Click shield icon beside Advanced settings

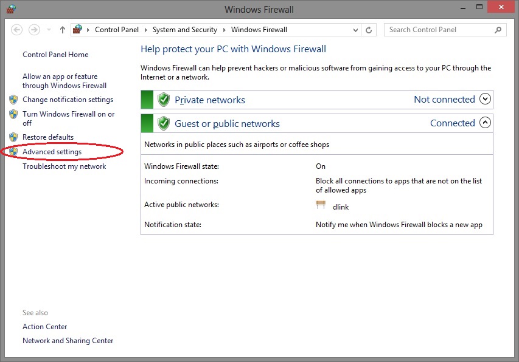tap(13, 152)
